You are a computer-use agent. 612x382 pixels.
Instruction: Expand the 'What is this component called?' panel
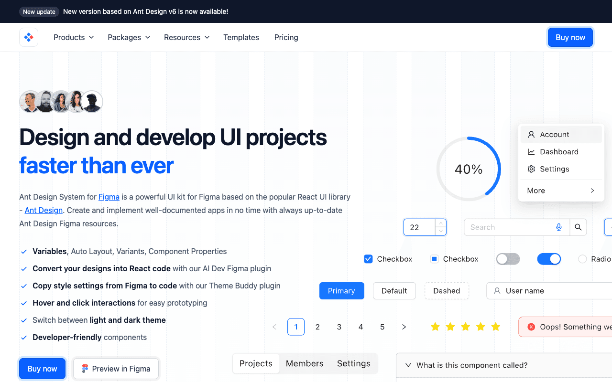coord(504,365)
